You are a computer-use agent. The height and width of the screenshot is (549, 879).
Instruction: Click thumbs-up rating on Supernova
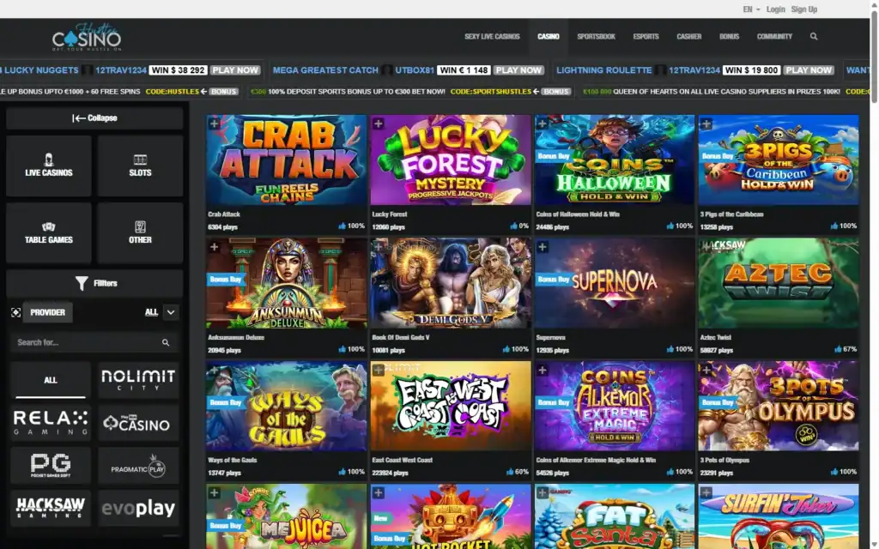670,349
